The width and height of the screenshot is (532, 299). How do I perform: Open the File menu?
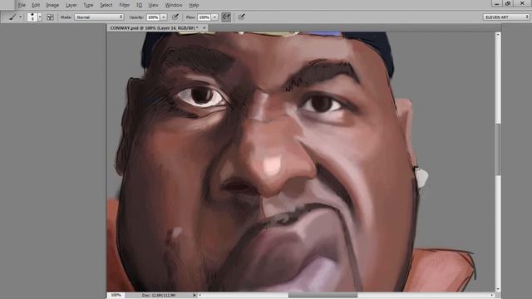[22, 5]
